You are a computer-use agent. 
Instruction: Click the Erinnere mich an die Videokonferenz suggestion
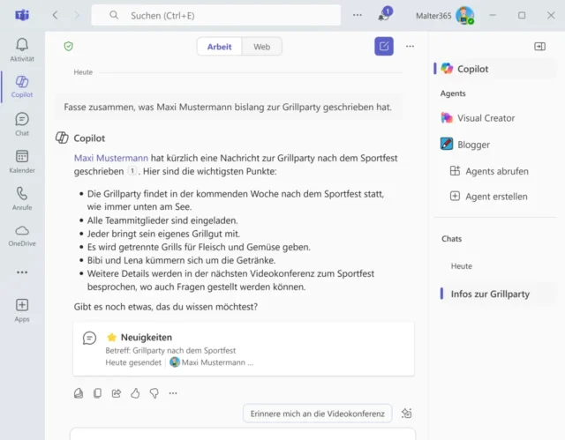[318, 413]
